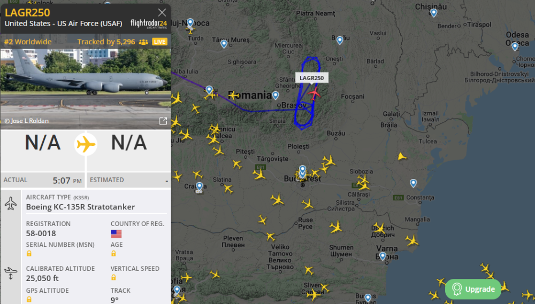Select the airport pin at Bacău
Viewport: 535px width, 304px height.
(340, 41)
